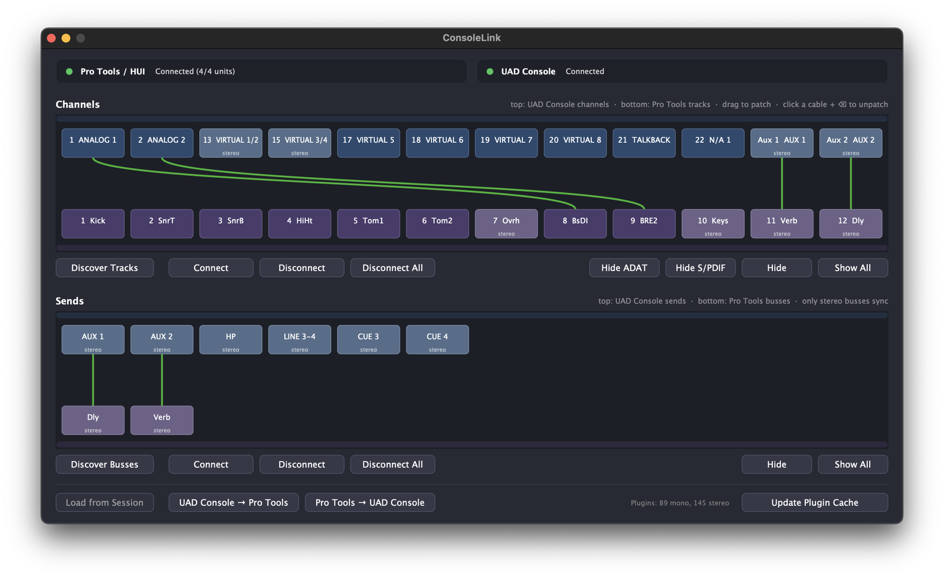
Task: Select the 11 Verb stereo track
Action: pos(782,224)
